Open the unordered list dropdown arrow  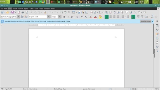[x=125, y=17]
